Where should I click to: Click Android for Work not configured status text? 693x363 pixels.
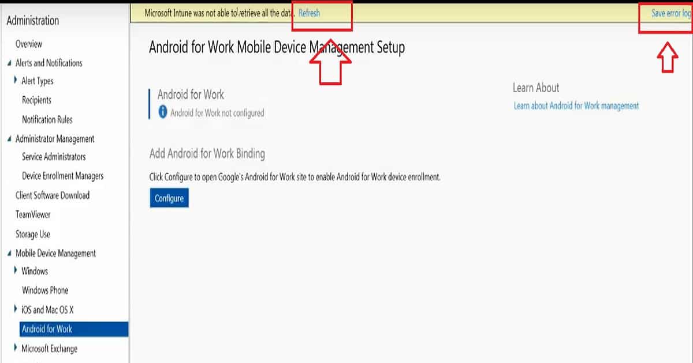[x=217, y=113]
